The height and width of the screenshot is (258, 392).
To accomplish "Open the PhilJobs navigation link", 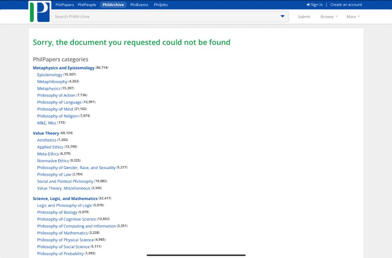I will tap(160, 5).
